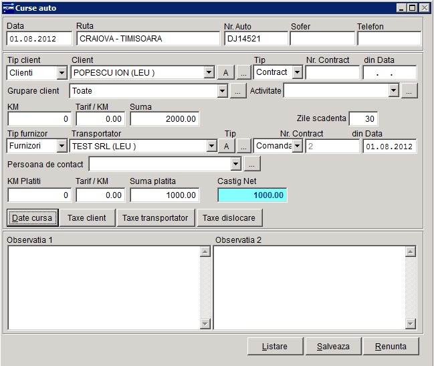The height and width of the screenshot is (366, 434).
Task: Select the Date cursa tab button
Action: [32, 218]
